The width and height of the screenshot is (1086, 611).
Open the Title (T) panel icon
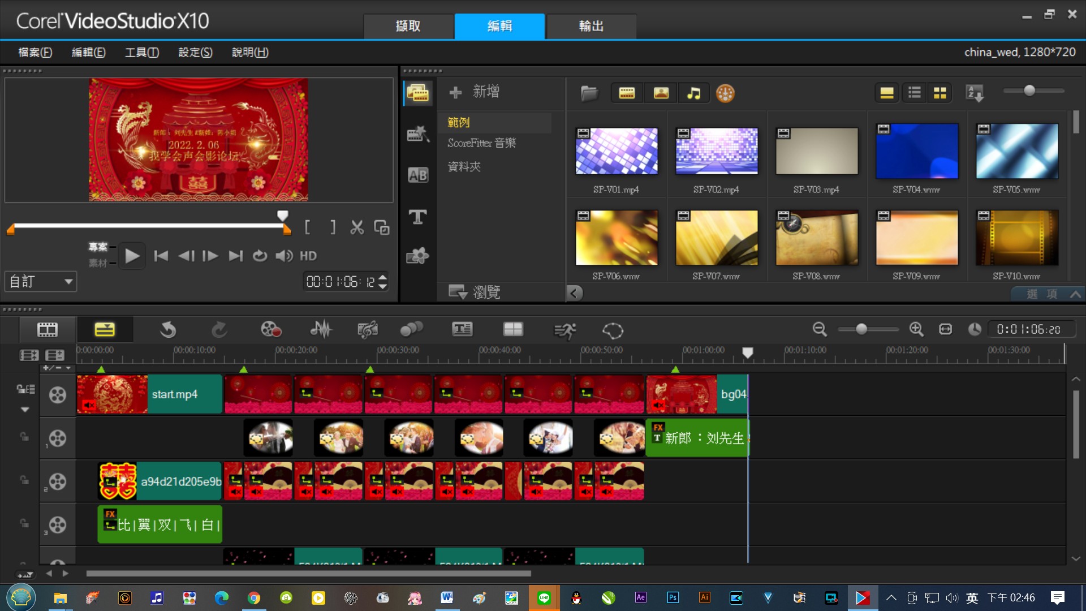tap(418, 217)
